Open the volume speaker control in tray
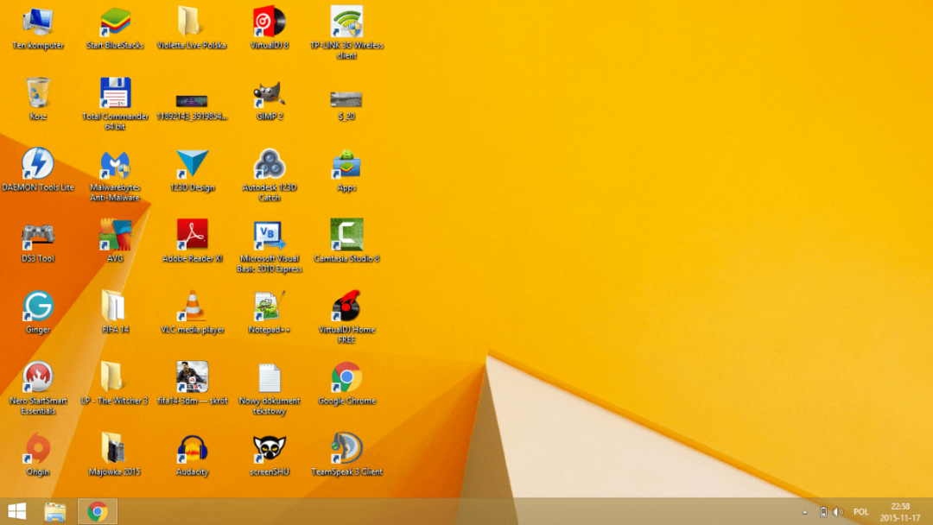 [837, 512]
